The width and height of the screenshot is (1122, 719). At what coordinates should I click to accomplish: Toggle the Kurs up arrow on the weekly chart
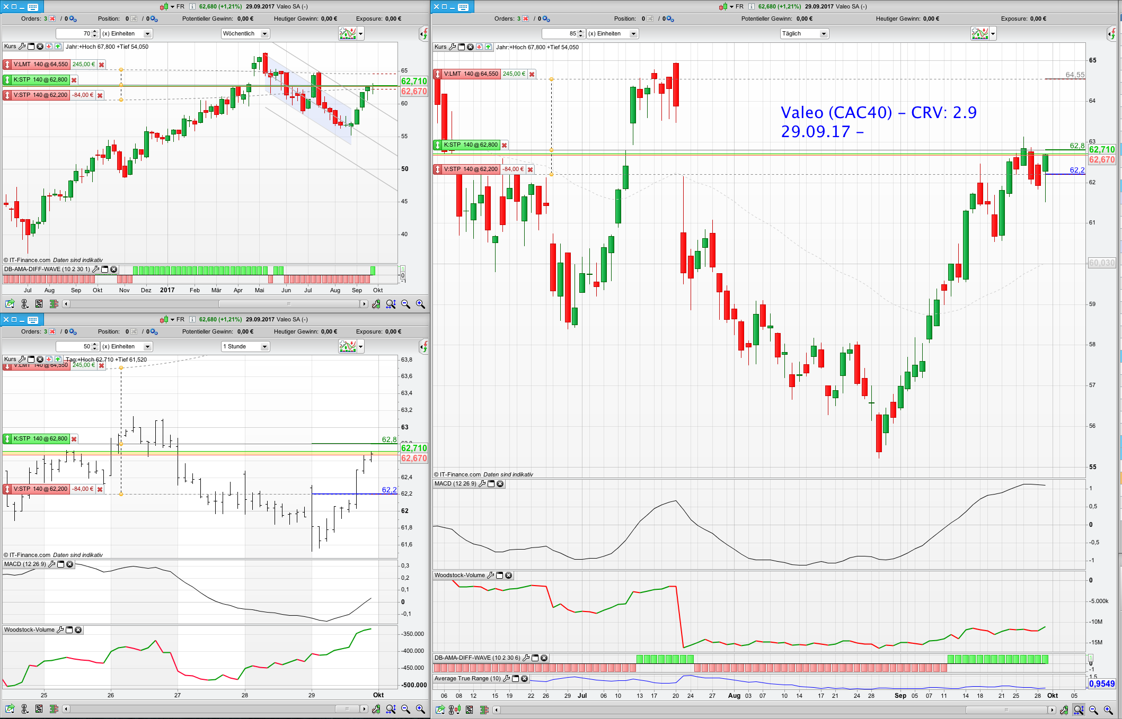point(58,47)
